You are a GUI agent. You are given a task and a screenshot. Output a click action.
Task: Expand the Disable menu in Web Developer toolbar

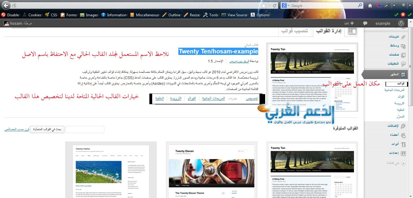[11, 15]
